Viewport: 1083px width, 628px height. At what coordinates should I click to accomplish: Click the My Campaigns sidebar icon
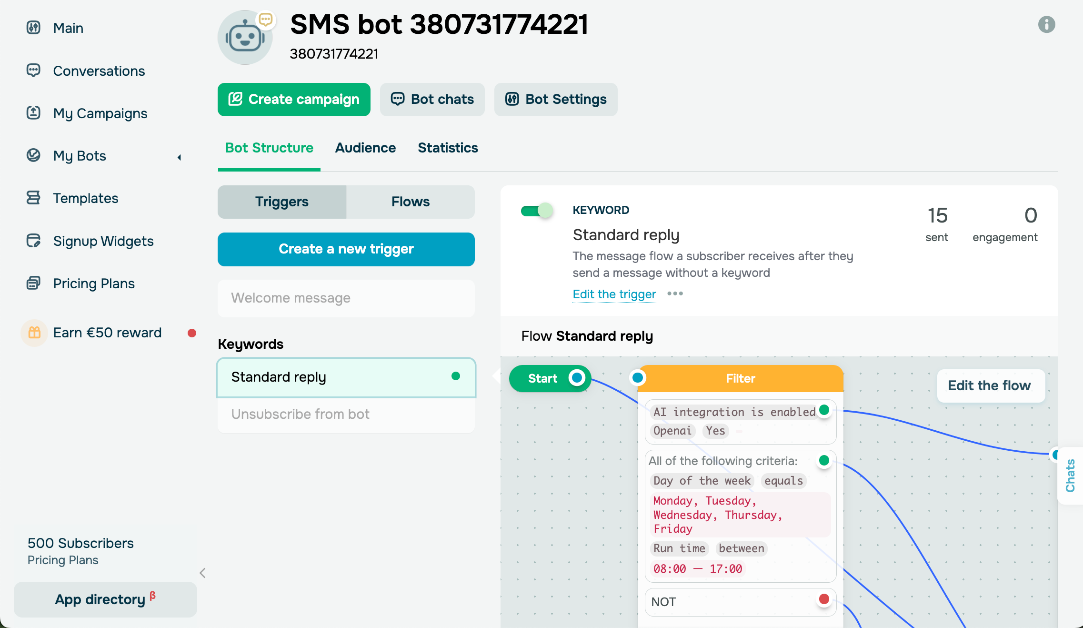click(x=33, y=113)
